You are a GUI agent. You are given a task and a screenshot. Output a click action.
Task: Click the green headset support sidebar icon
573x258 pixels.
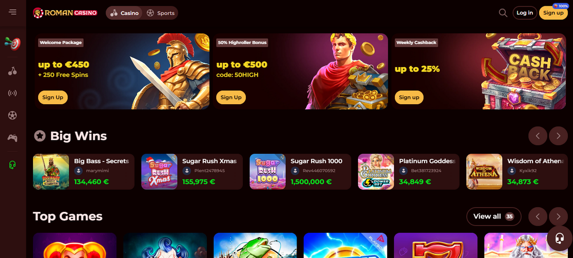(x=12, y=165)
